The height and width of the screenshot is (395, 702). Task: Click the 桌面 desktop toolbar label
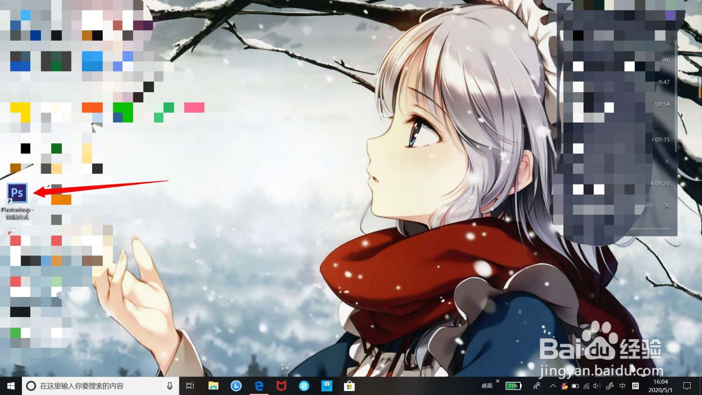[487, 386]
